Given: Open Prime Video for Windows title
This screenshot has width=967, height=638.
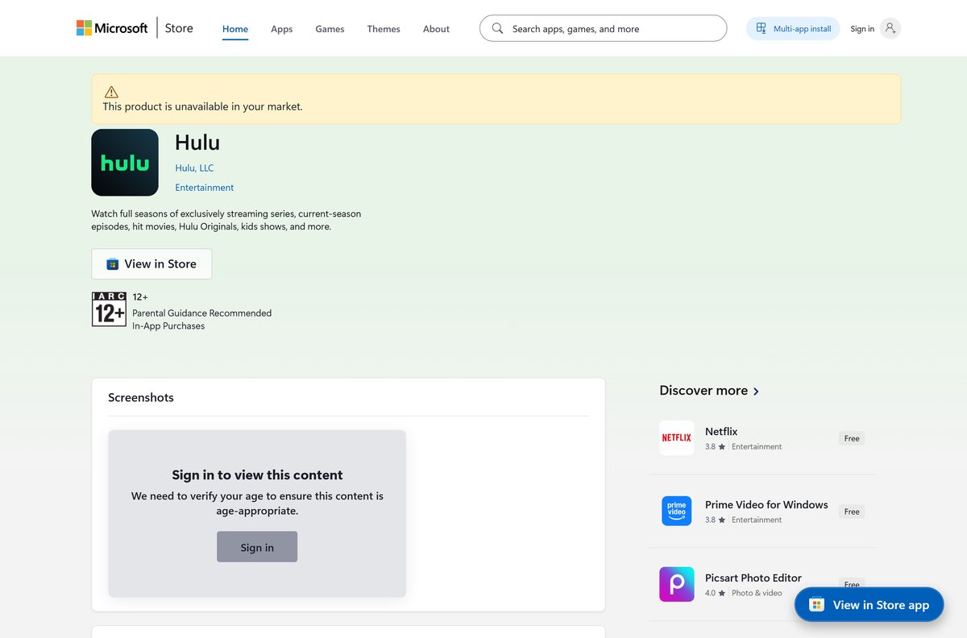Looking at the screenshot, I should (x=766, y=505).
